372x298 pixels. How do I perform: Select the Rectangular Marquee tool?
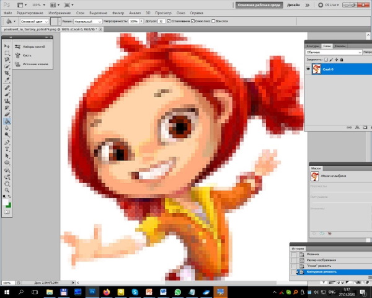[x=7, y=53]
